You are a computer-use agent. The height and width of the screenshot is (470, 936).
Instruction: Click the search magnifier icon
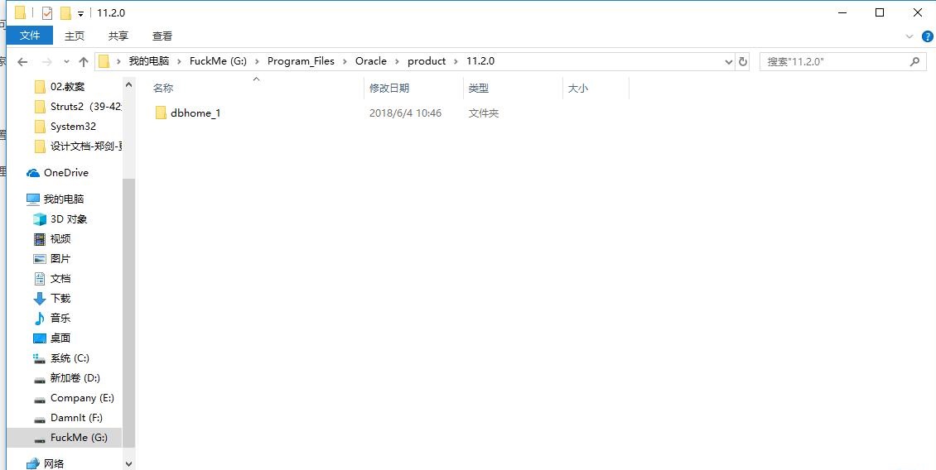point(914,62)
